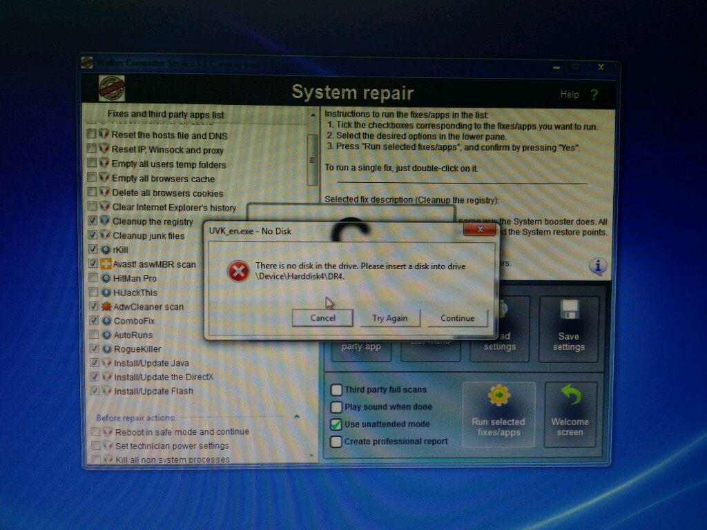This screenshot has width=707, height=530.
Task: Click the gear icon on Run selected fixes/apps
Action: [x=498, y=395]
